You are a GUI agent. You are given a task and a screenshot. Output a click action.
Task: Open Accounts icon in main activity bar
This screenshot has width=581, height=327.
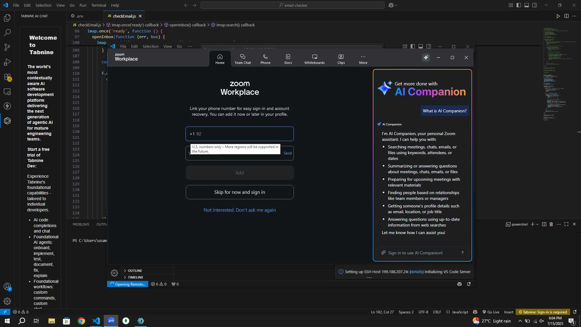(7, 286)
